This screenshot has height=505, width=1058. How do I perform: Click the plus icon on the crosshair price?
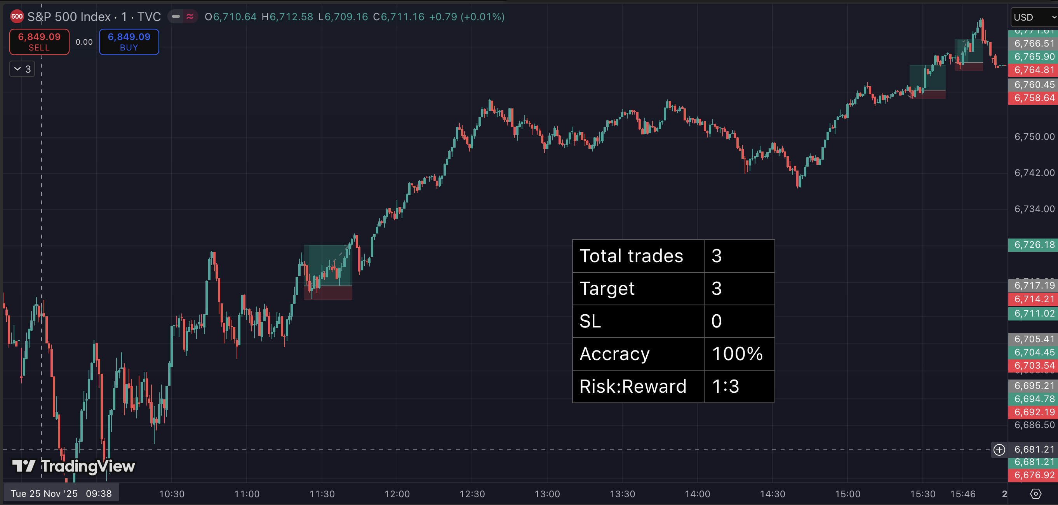999,449
